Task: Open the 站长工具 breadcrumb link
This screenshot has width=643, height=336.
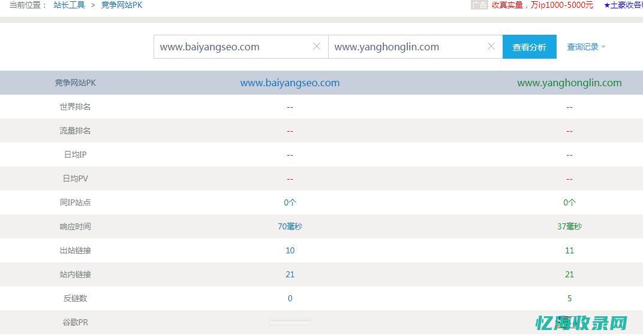Action: point(69,5)
